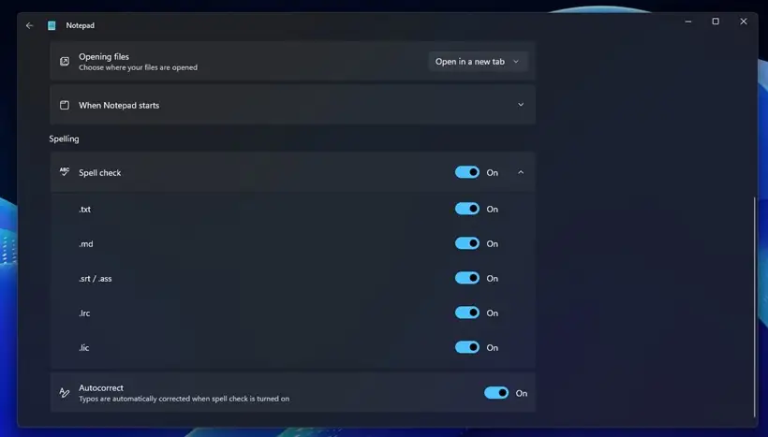Viewport: 768px width, 437px height.
Task: Click the 'Opening files' label
Action: [x=104, y=57]
